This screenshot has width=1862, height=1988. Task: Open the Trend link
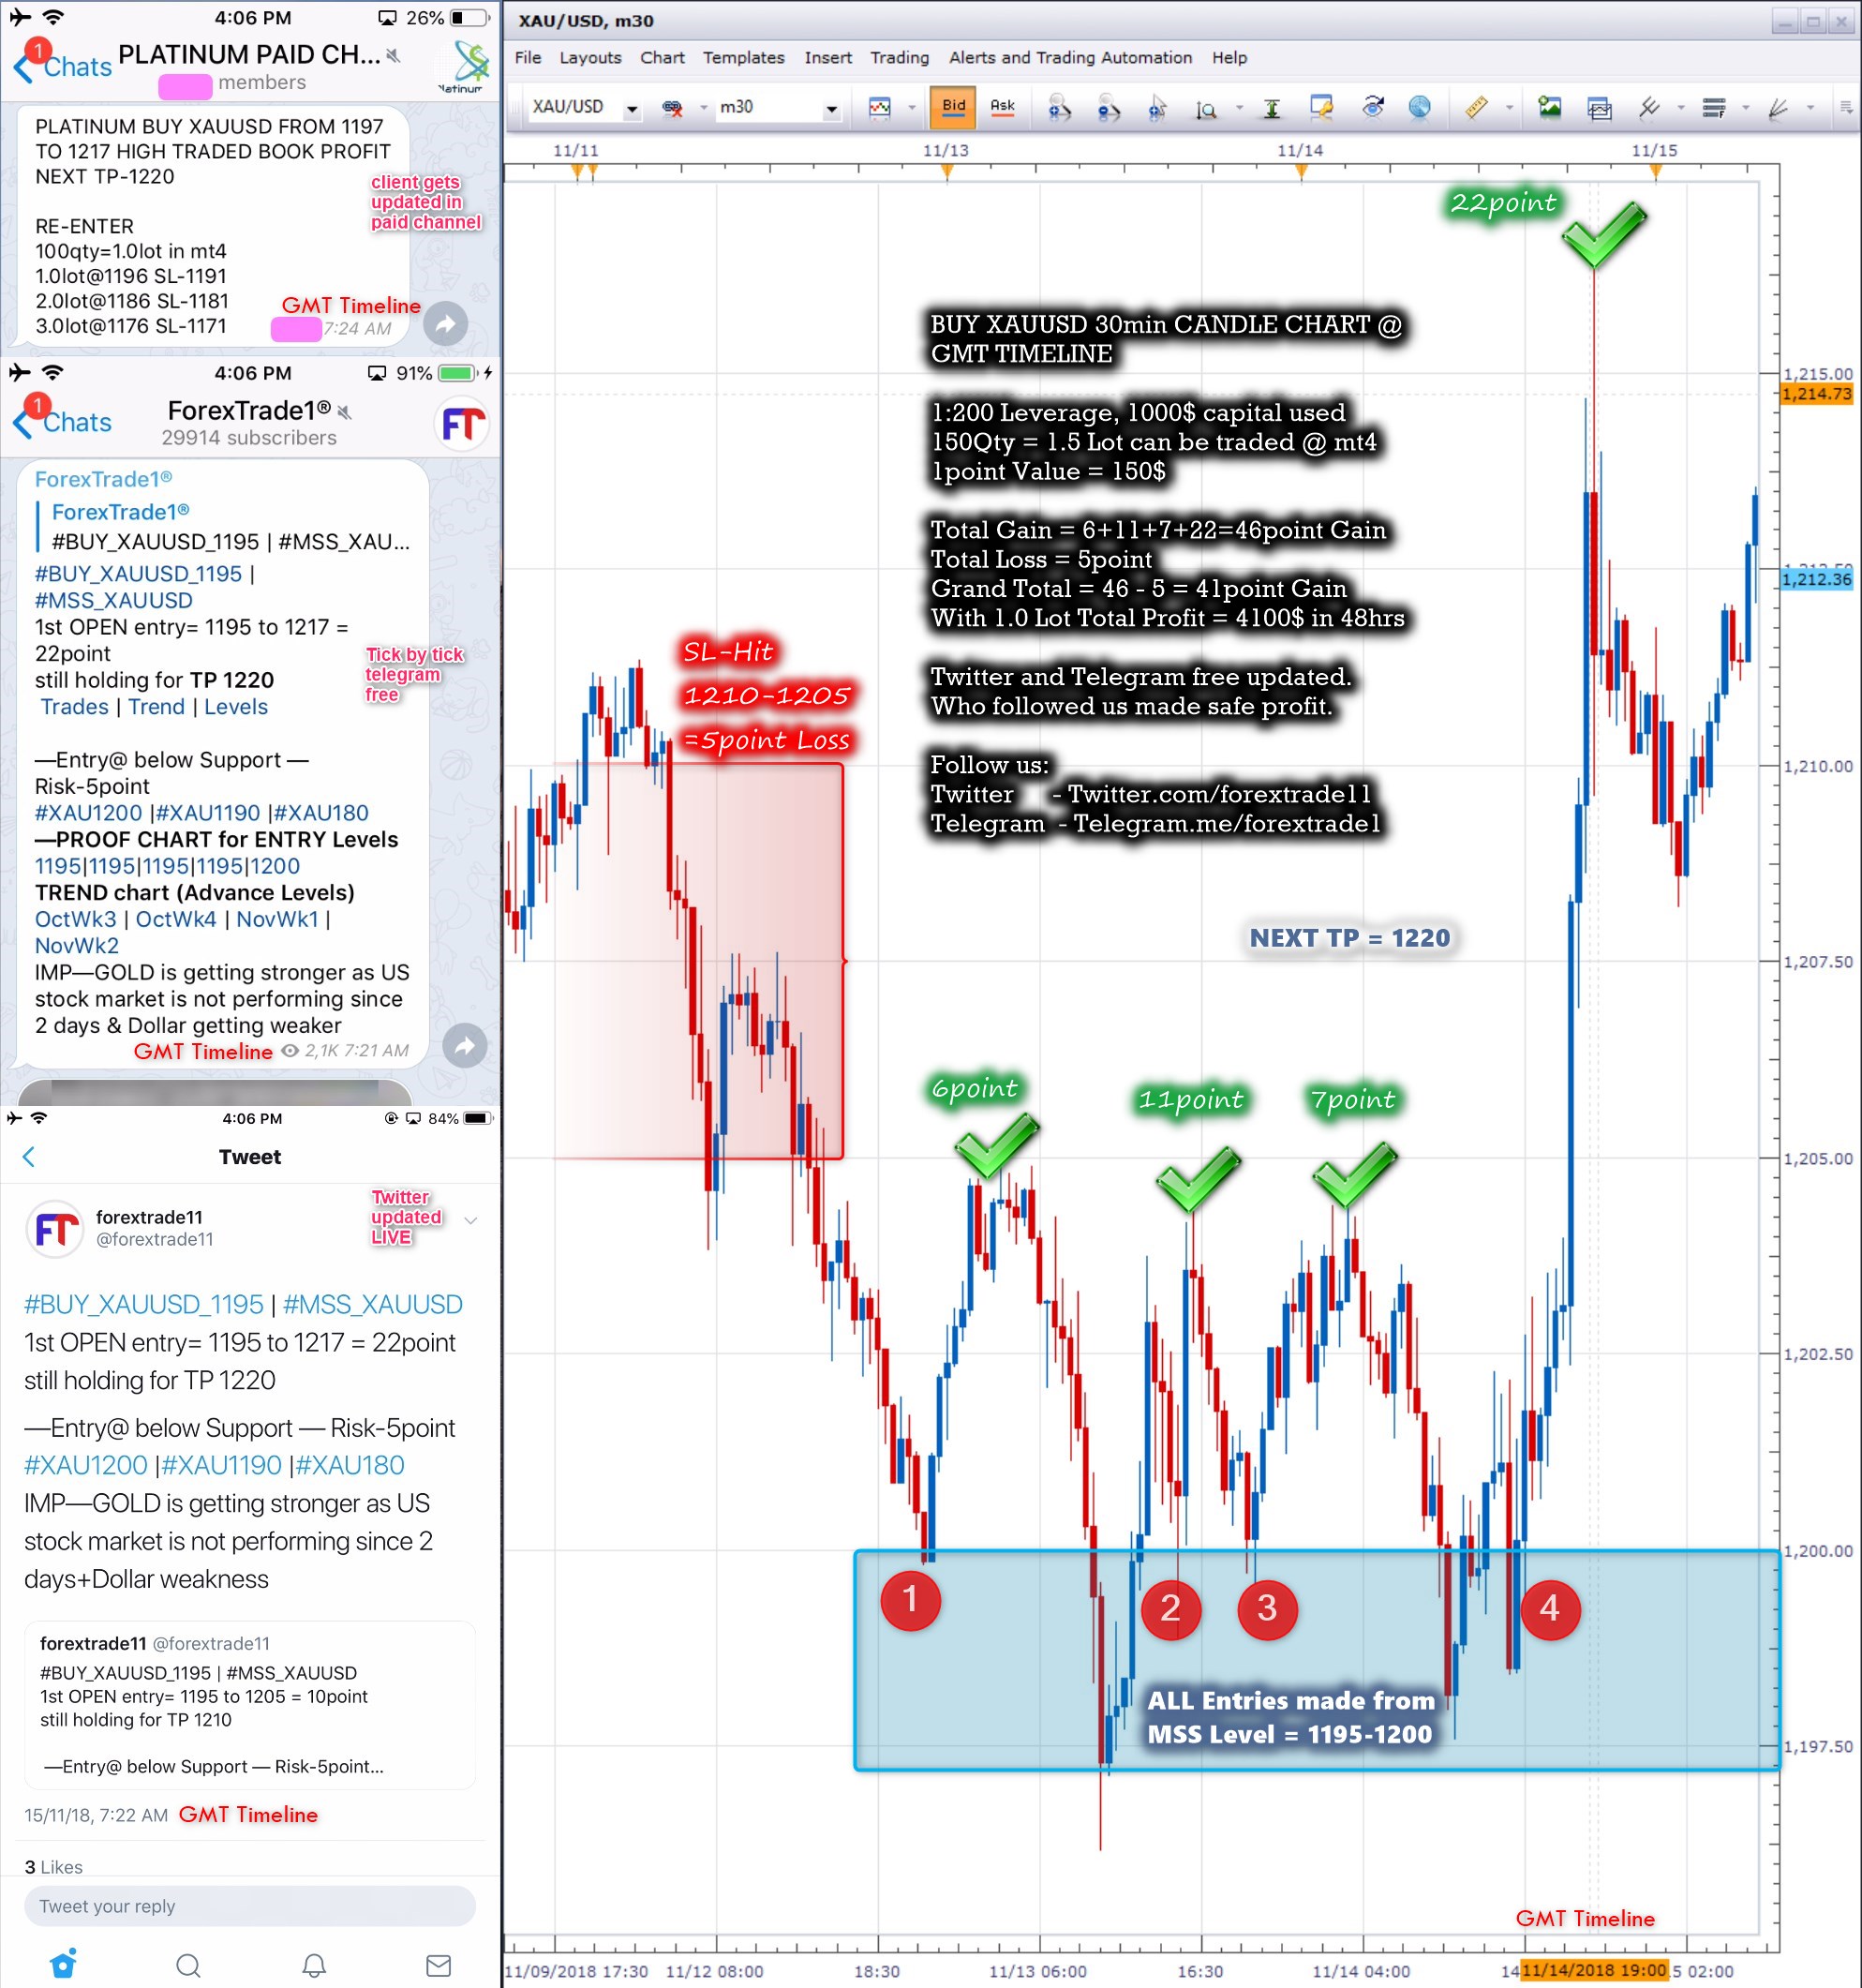click(157, 707)
